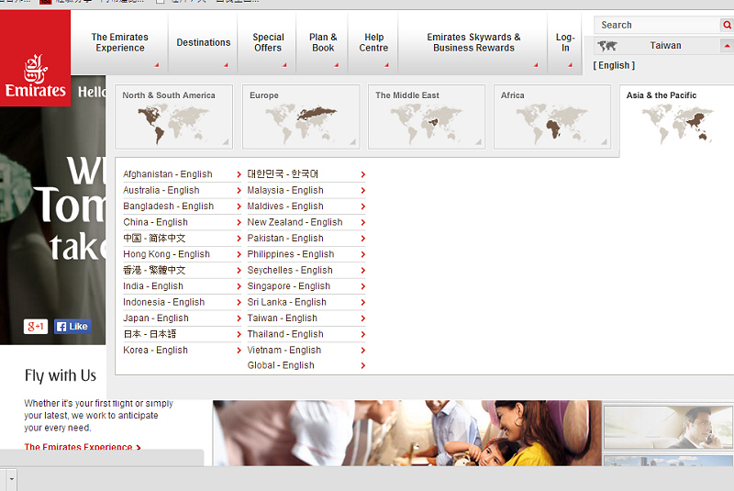Viewport: 734px width, 491px height.
Task: Choose Hong Kong - English
Action: tap(166, 253)
